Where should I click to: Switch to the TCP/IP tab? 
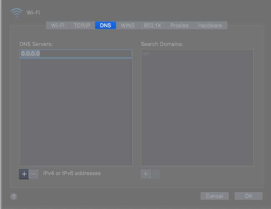(82, 25)
